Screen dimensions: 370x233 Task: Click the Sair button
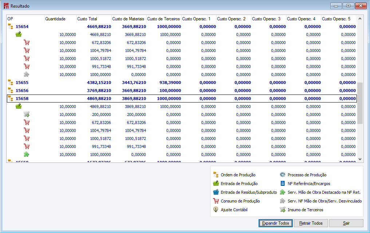pyautogui.click(x=346, y=223)
